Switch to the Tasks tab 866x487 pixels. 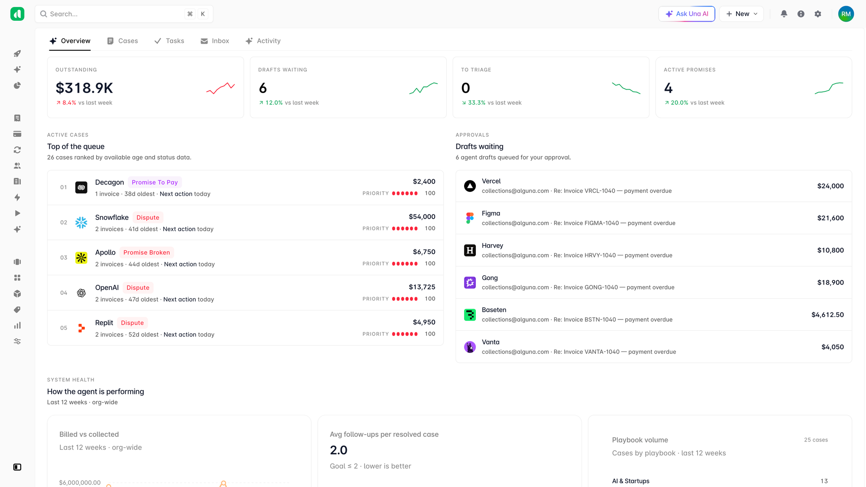[169, 41]
